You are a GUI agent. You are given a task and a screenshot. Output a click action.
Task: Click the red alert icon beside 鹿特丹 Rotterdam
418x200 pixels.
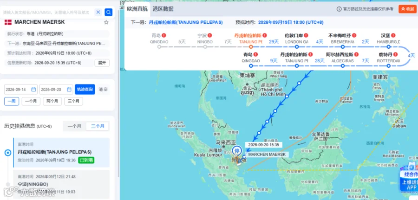pos(395,54)
